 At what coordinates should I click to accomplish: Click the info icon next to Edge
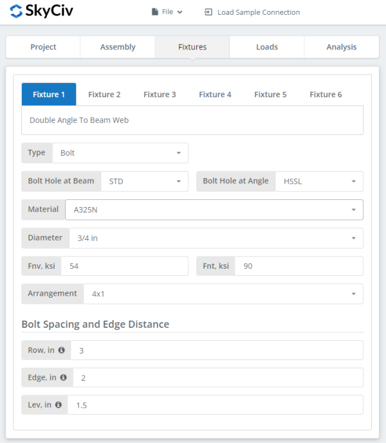tap(63, 377)
